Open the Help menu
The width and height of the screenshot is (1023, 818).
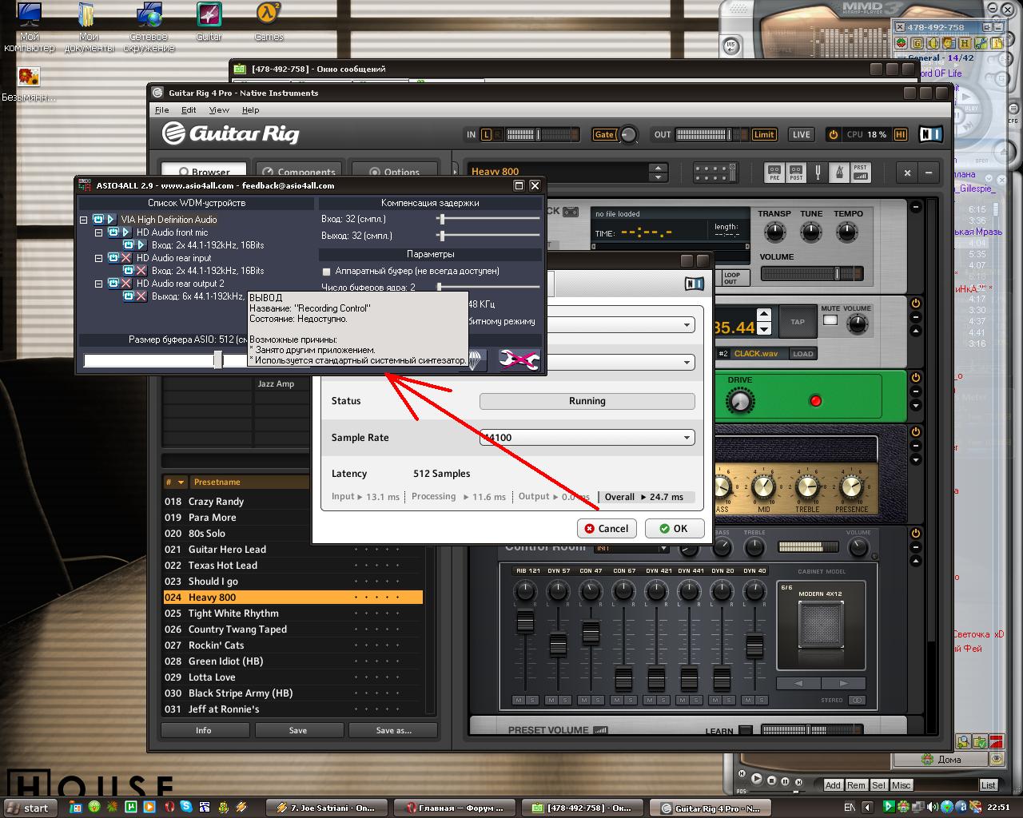(250, 110)
